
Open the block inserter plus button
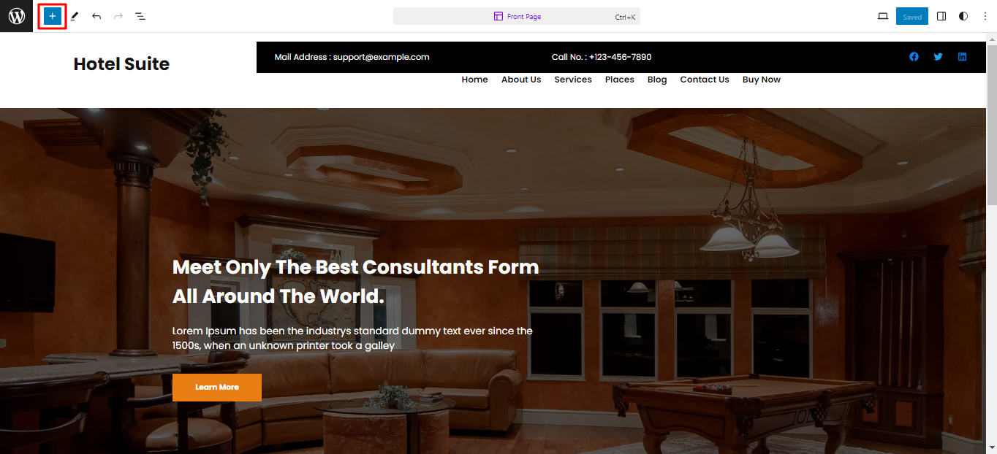pyautogui.click(x=52, y=16)
